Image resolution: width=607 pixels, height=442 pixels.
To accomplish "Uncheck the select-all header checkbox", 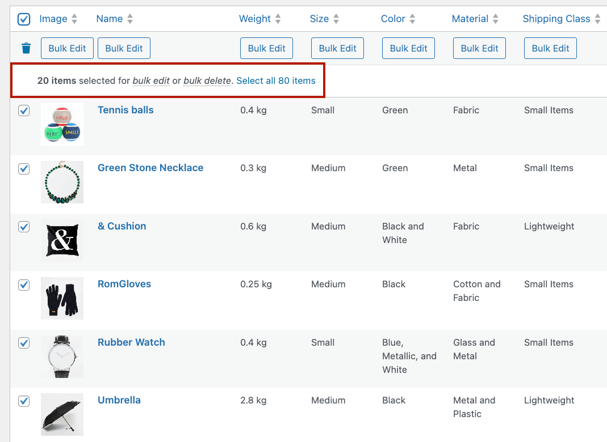I will [x=24, y=20].
